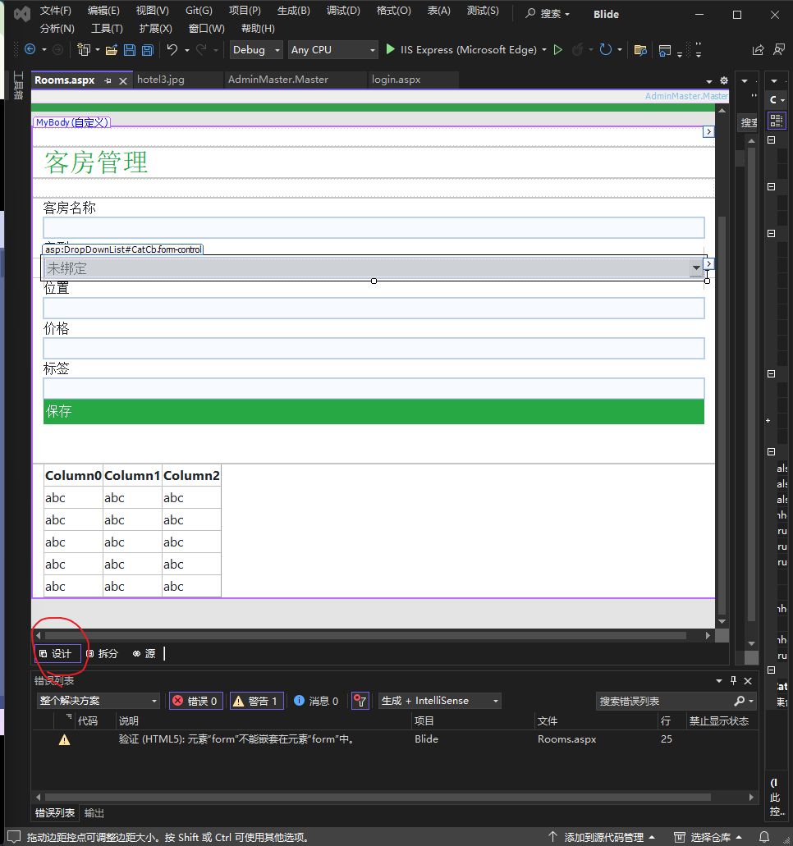The height and width of the screenshot is (846, 793).
Task: Switch to the split view button
Action: [103, 654]
